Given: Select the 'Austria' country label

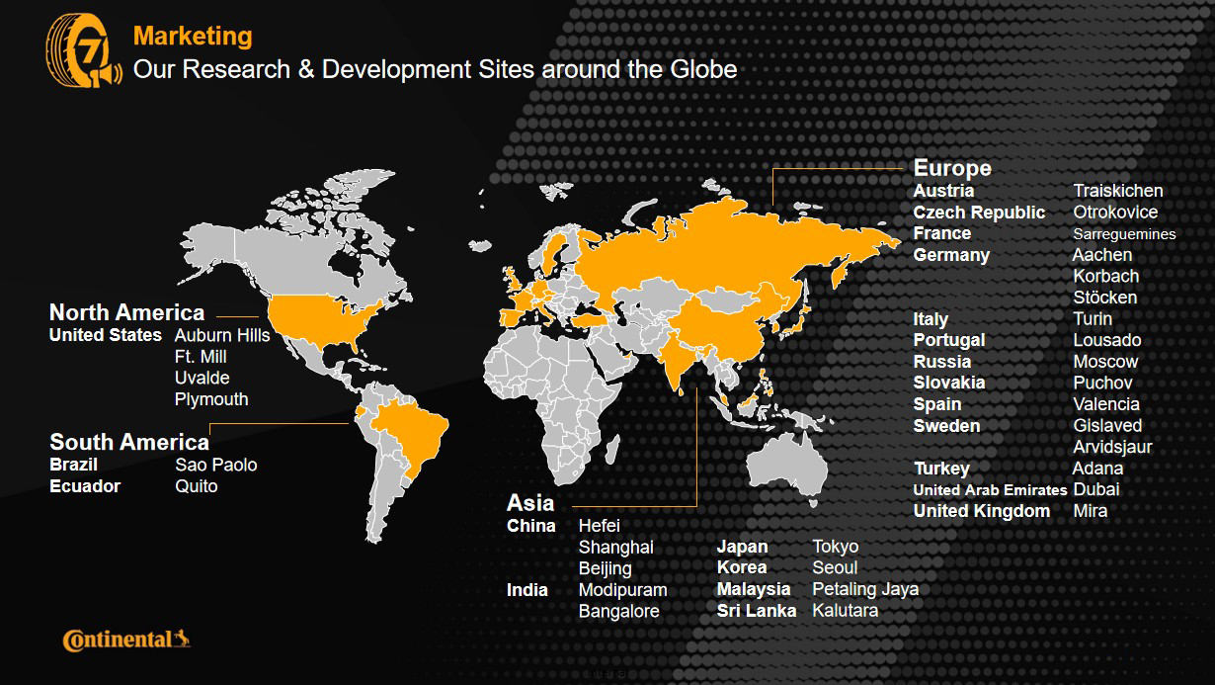Looking at the screenshot, I should 944,191.
